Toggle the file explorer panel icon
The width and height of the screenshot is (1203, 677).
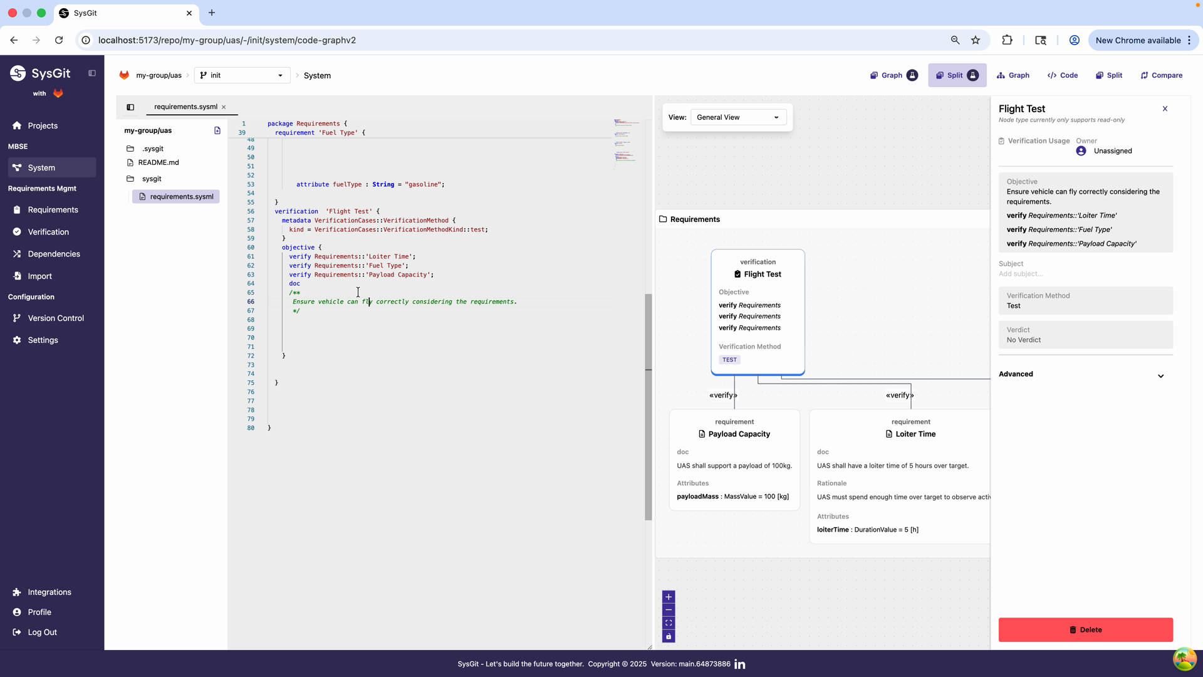[130, 107]
